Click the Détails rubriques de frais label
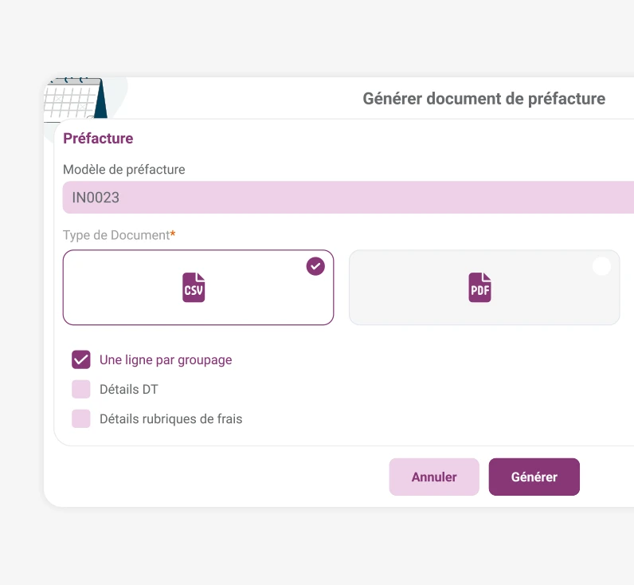 point(170,418)
